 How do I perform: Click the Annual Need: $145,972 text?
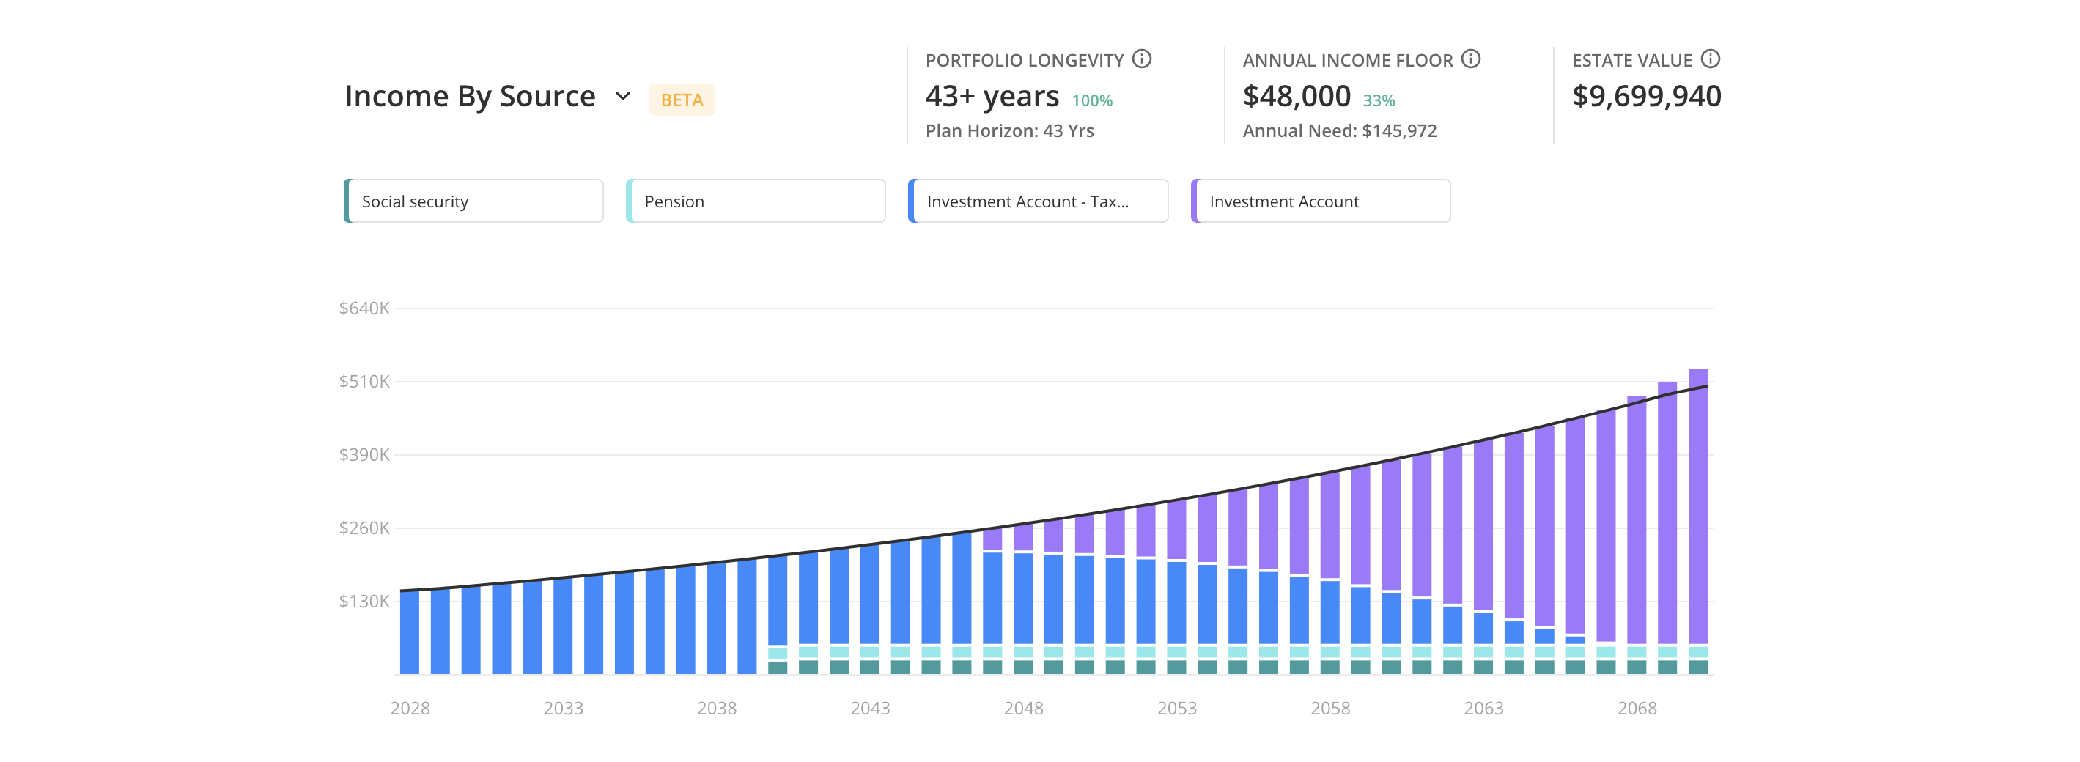(1340, 130)
